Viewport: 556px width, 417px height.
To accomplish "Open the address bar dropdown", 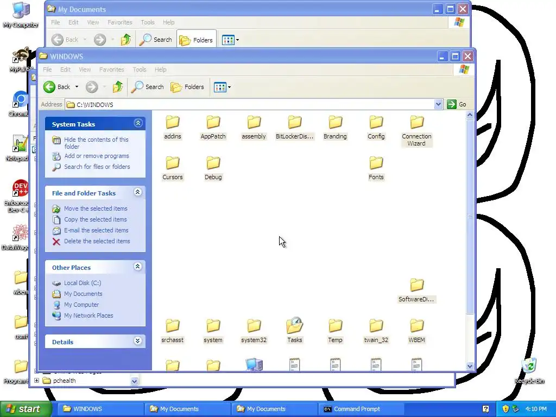I will 438,104.
